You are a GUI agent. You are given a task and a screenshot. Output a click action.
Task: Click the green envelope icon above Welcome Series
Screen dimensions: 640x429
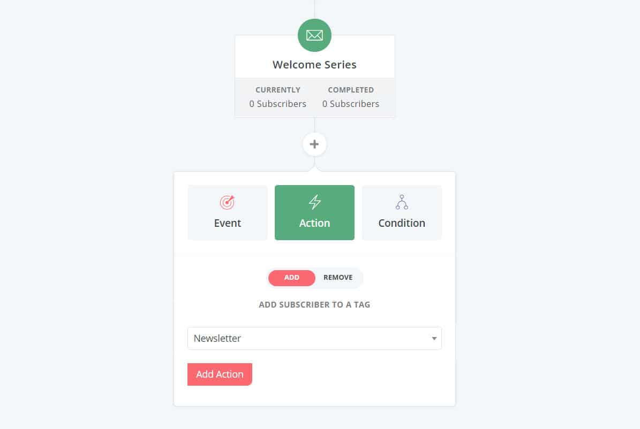point(314,35)
